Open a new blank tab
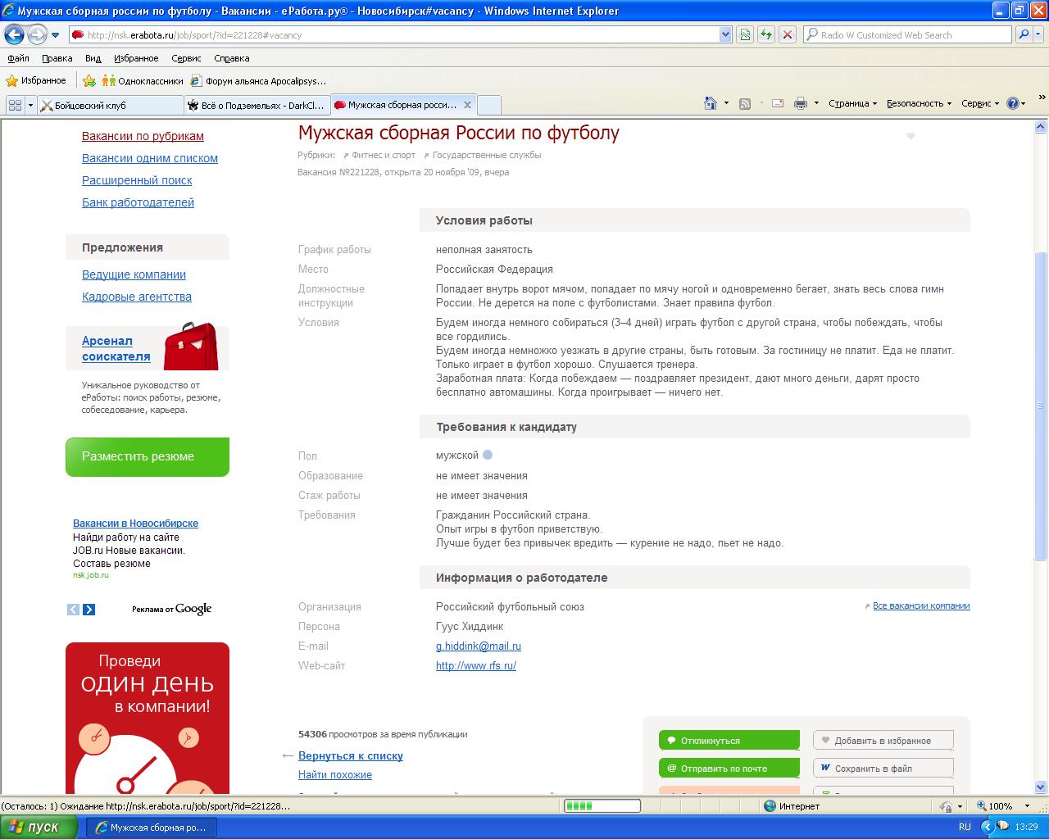 [x=488, y=105]
